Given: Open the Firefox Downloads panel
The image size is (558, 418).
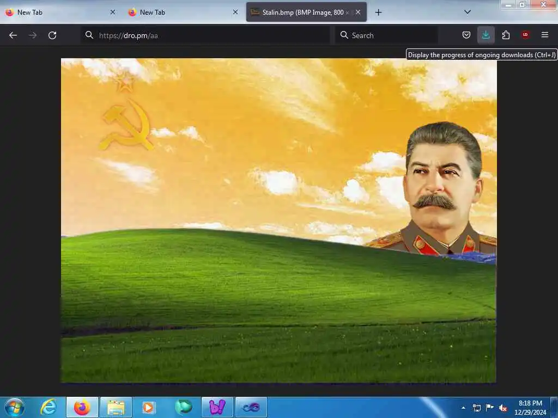Looking at the screenshot, I should pyautogui.click(x=486, y=35).
